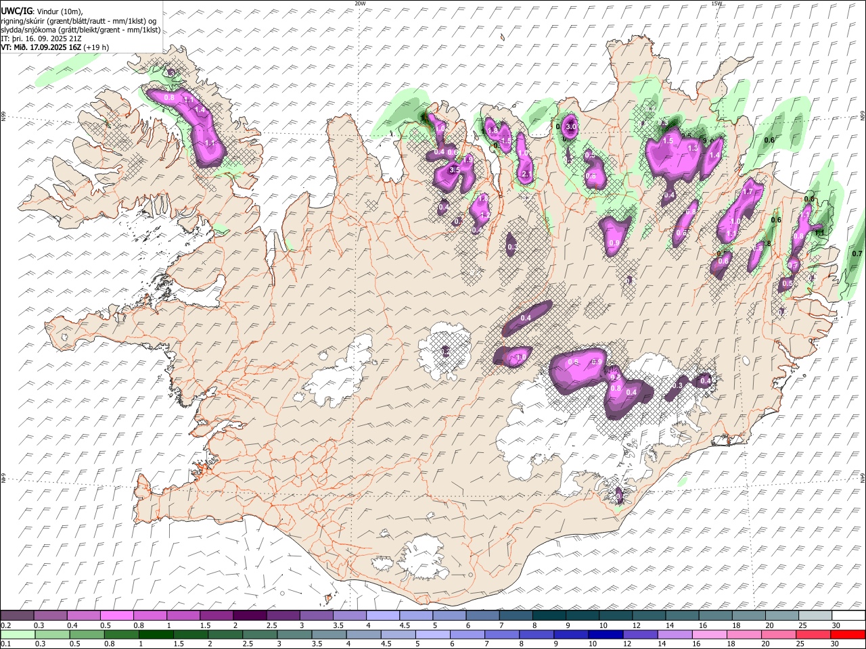866x649 pixels.
Task: Click the '3.5' precipitation value on the map
Action: coord(455,170)
